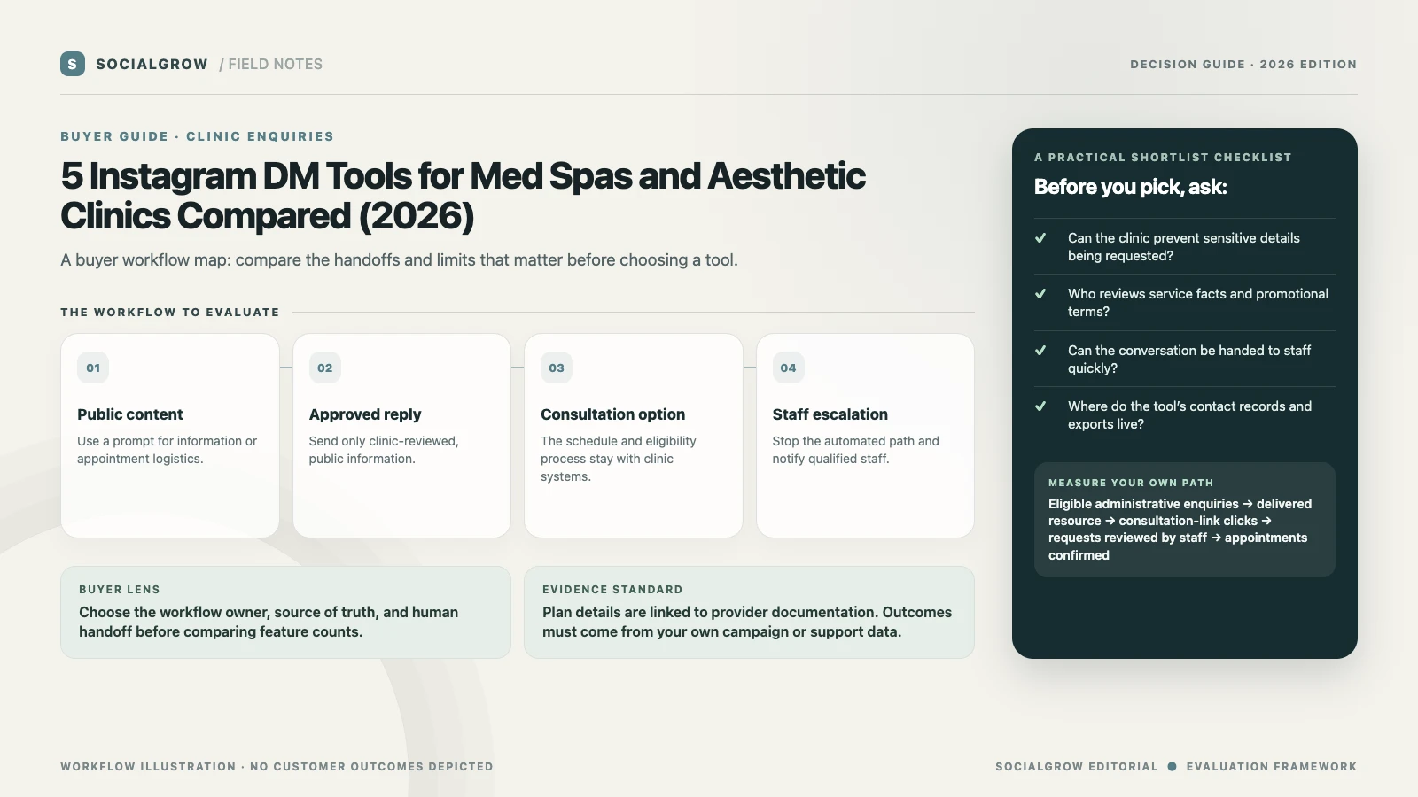Click 'Use a prompt for information' description
Viewport: 1418px width, 797px height.
tap(168, 450)
